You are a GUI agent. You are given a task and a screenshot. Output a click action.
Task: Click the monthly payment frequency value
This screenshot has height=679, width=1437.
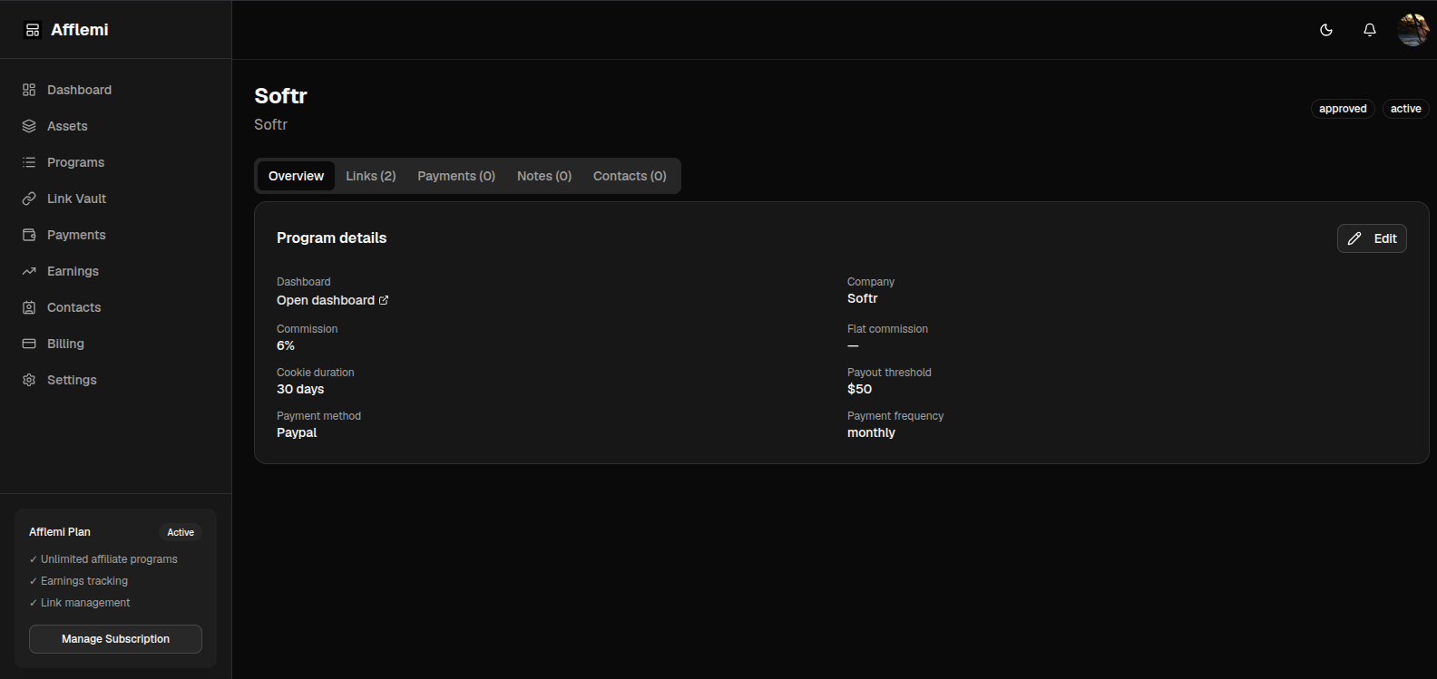click(871, 432)
